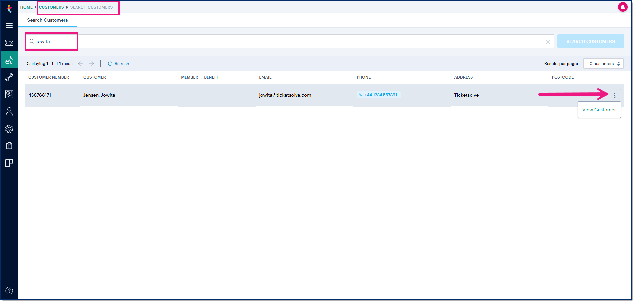Open the hamburger menu in sidebar

click(x=9, y=26)
